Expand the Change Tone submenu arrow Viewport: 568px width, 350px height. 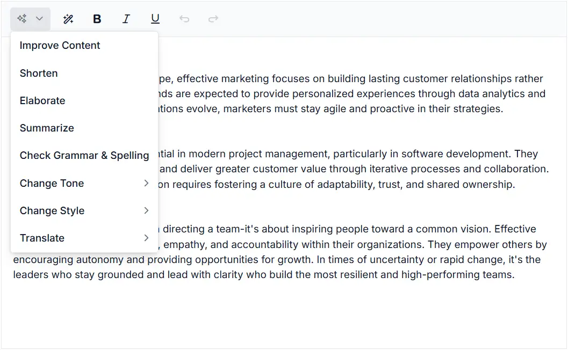tap(146, 183)
